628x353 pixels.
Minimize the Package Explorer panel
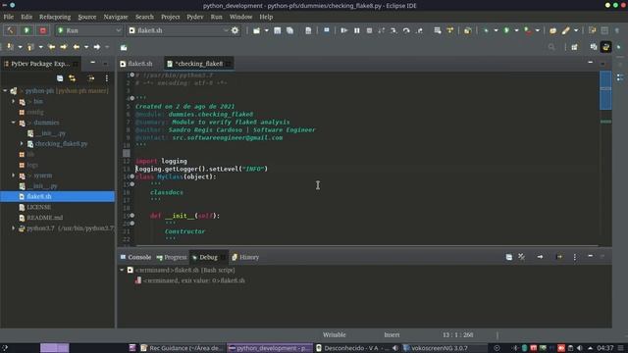(x=93, y=63)
